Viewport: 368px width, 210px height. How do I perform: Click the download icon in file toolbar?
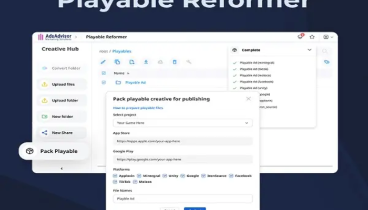click(x=146, y=62)
